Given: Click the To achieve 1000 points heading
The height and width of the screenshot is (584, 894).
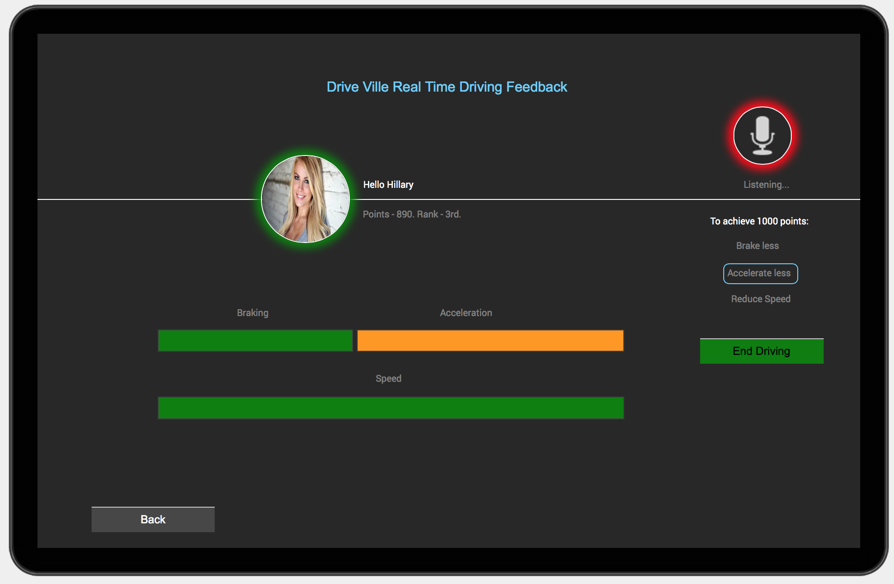Looking at the screenshot, I should point(759,221).
